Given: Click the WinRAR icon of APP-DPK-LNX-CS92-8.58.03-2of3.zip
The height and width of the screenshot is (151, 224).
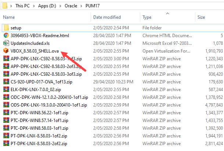Looking at the screenshot, I should 6,66.
